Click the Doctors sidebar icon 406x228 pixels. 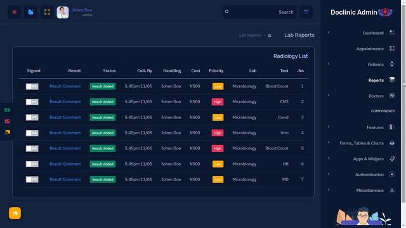click(x=392, y=96)
